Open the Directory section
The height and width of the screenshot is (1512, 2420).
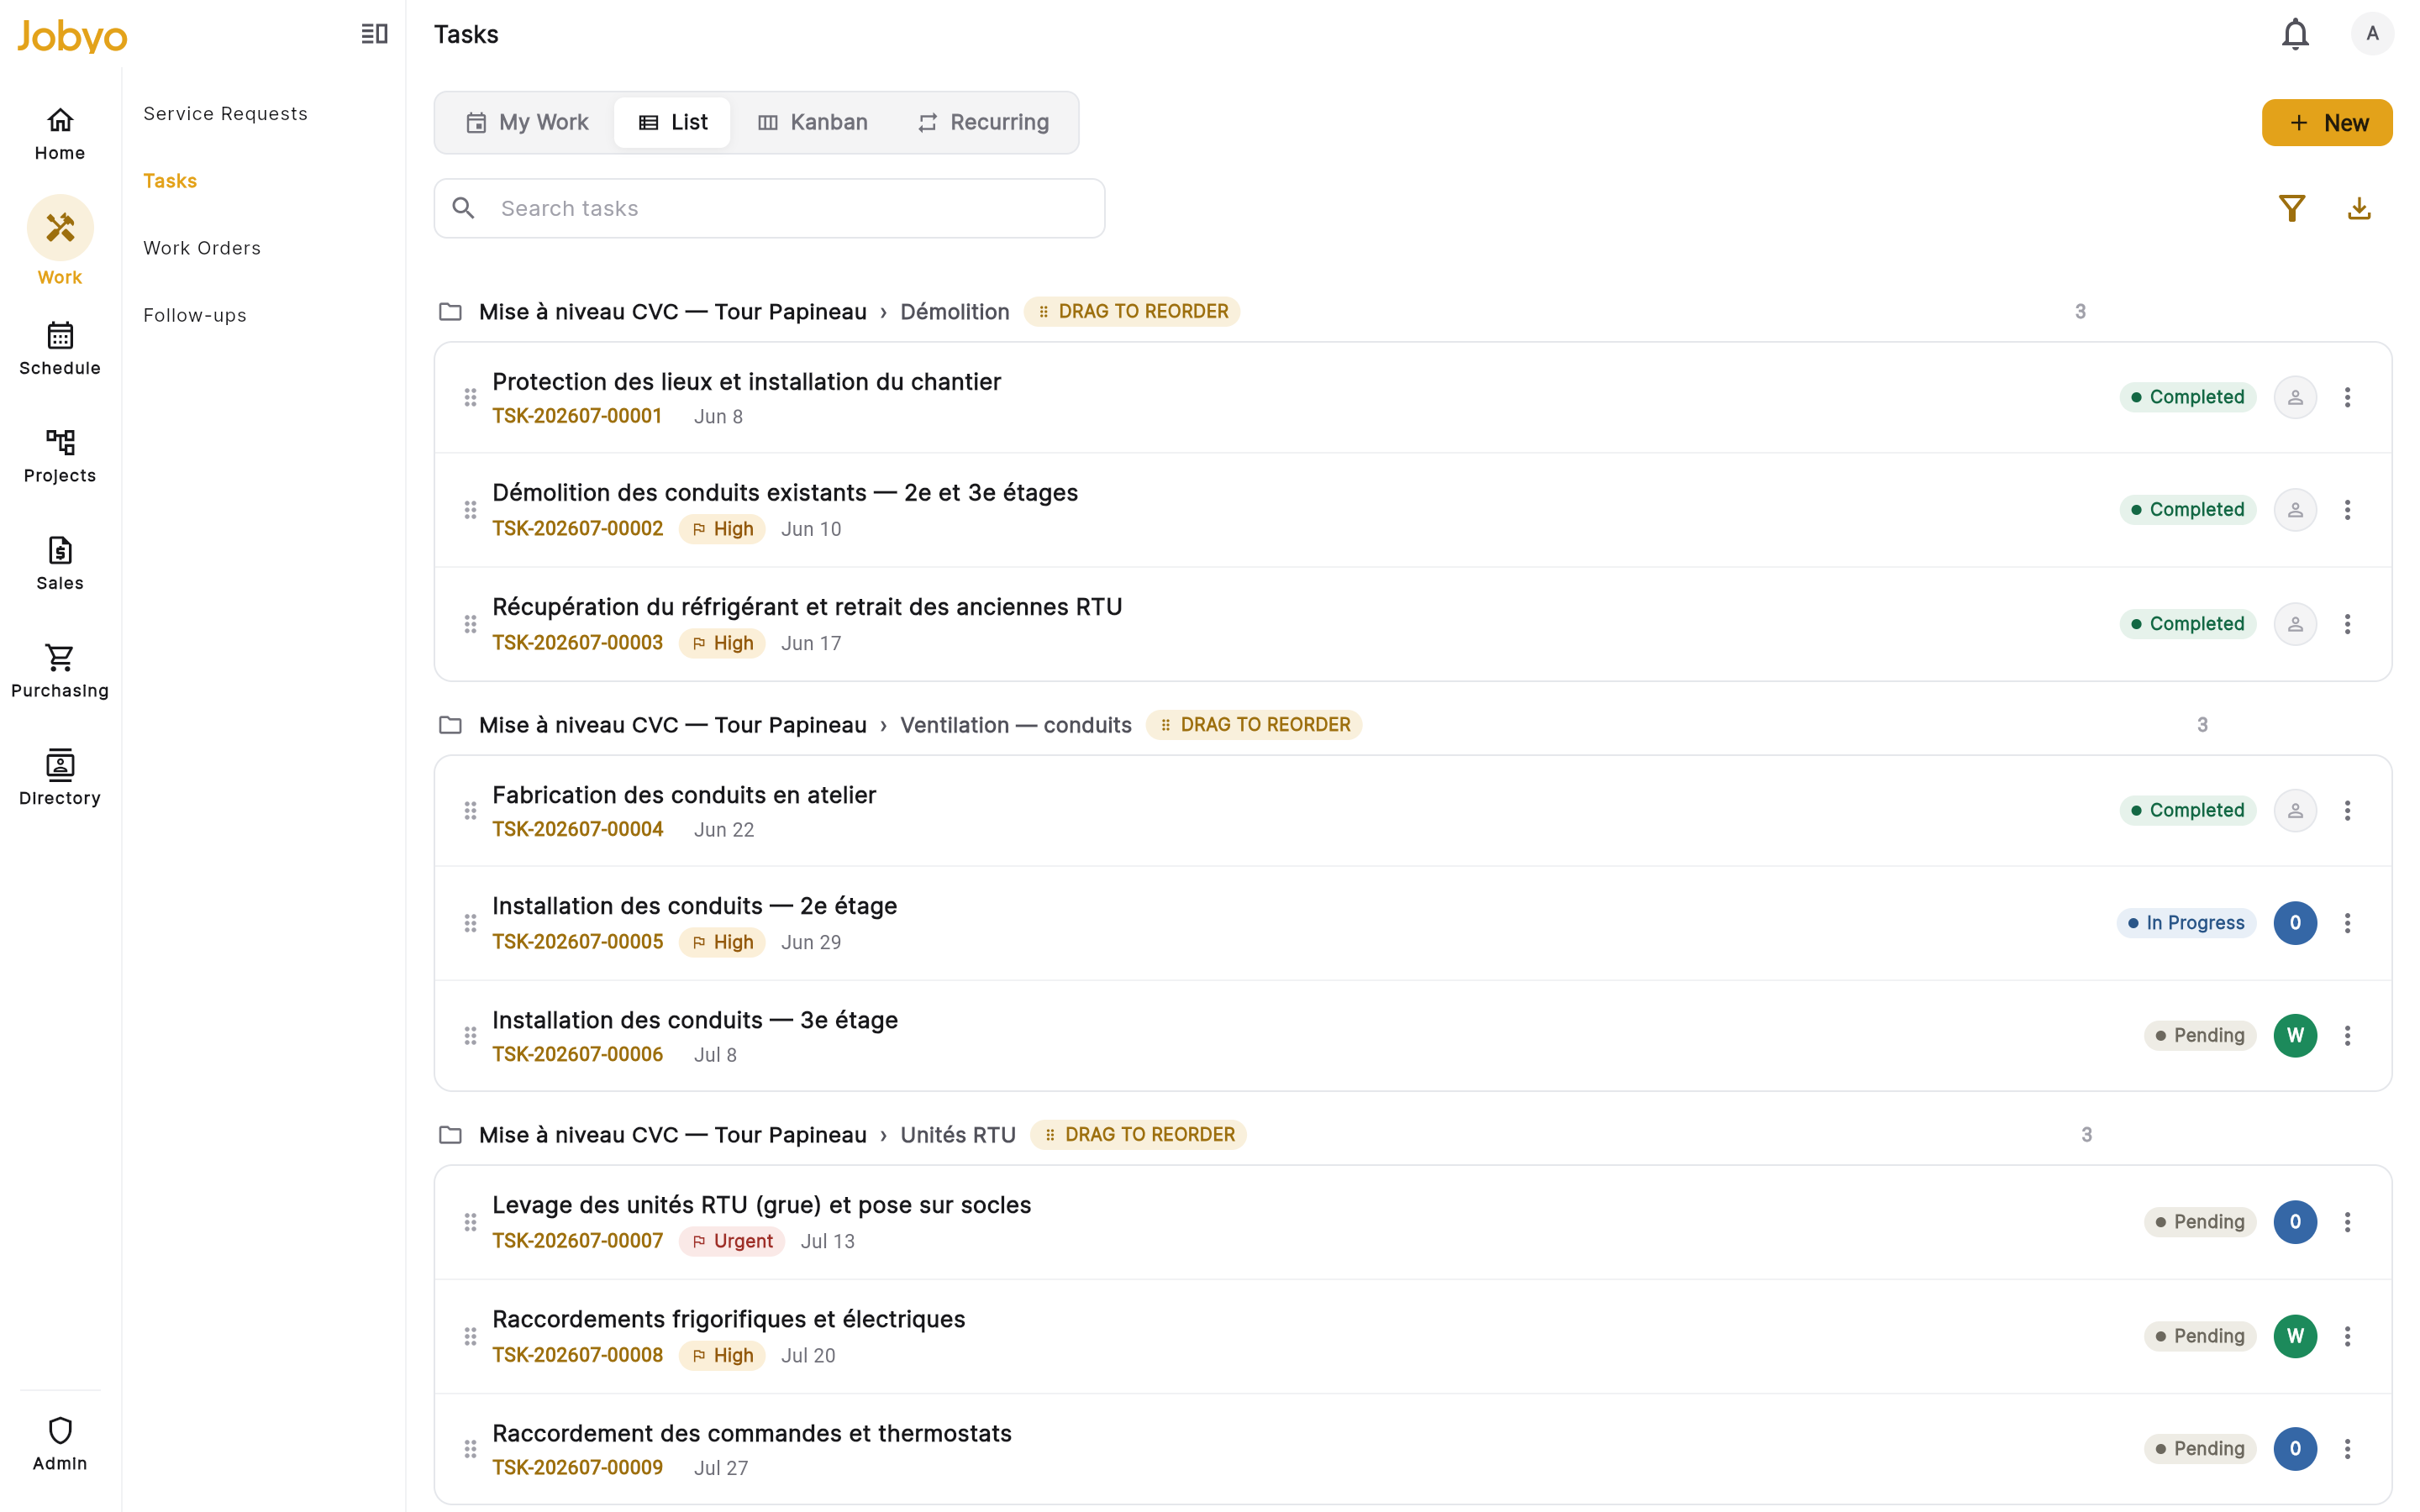point(60,779)
